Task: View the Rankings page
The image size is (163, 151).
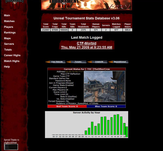Action: (x=10, y=33)
